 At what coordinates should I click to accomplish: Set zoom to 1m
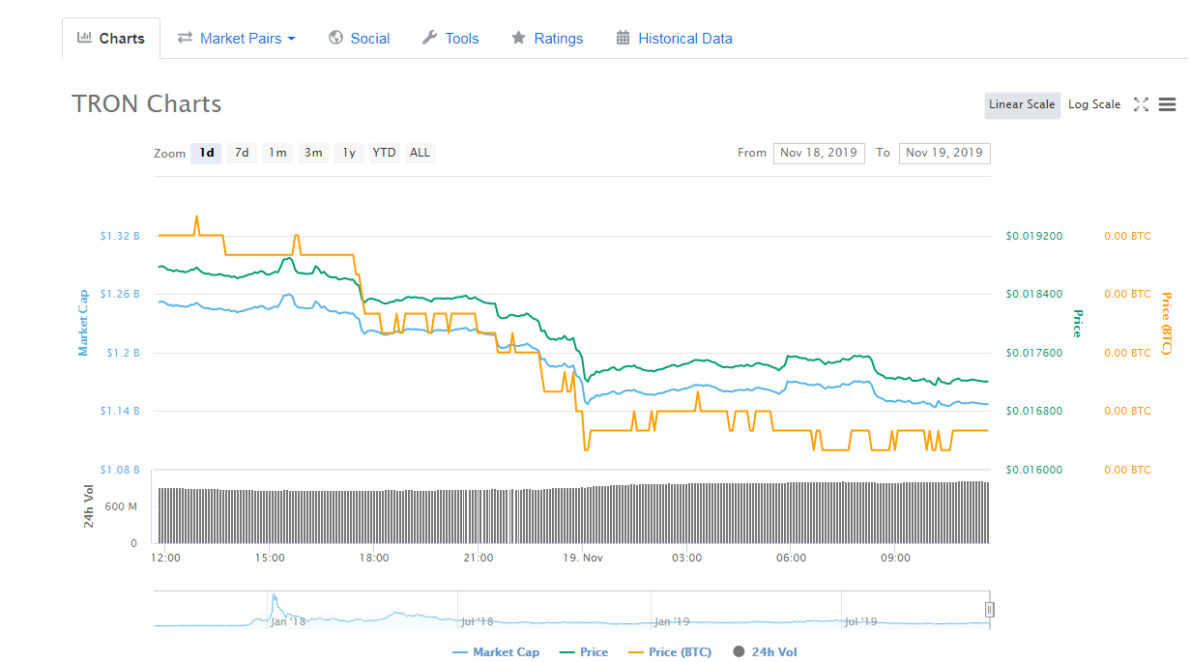click(277, 153)
